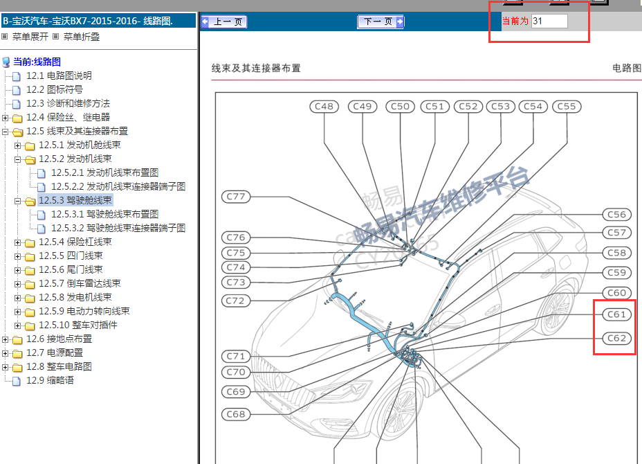
Task: Click the current page number field showing 31
Action: [549, 21]
